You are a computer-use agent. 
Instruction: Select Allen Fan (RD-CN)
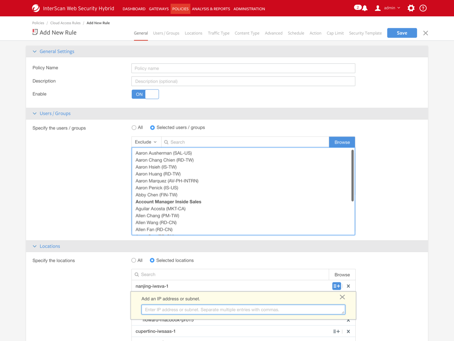[154, 229]
